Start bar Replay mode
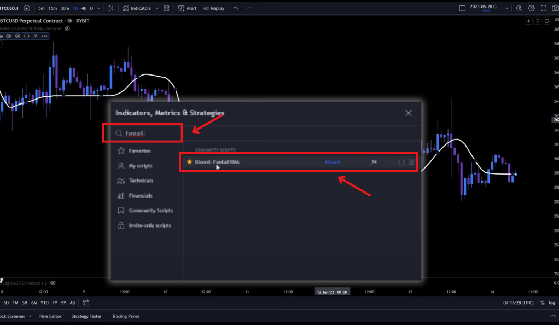 click(214, 8)
